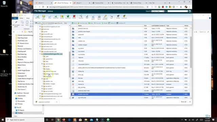Sort file list by Name column header
The height and width of the screenshot is (122, 217).
tap(80, 26)
